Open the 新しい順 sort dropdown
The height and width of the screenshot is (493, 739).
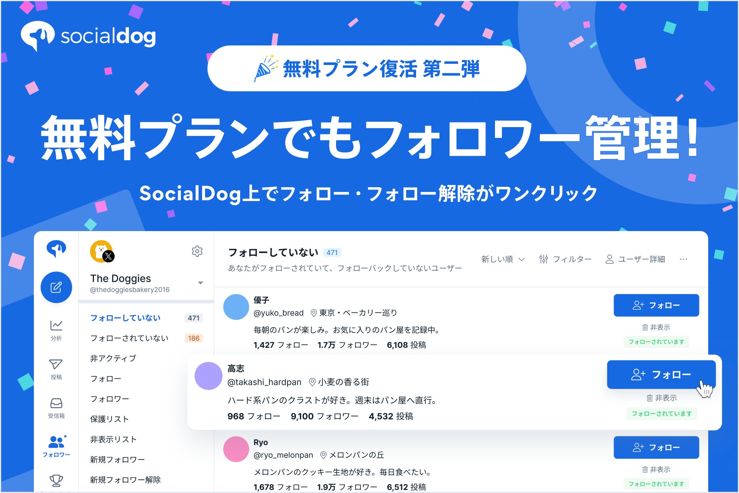pos(503,259)
